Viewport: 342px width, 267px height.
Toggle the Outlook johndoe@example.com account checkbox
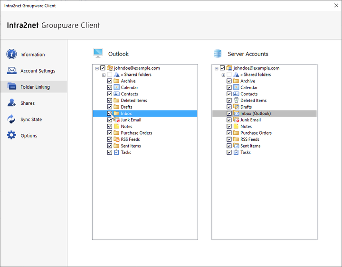click(103, 68)
